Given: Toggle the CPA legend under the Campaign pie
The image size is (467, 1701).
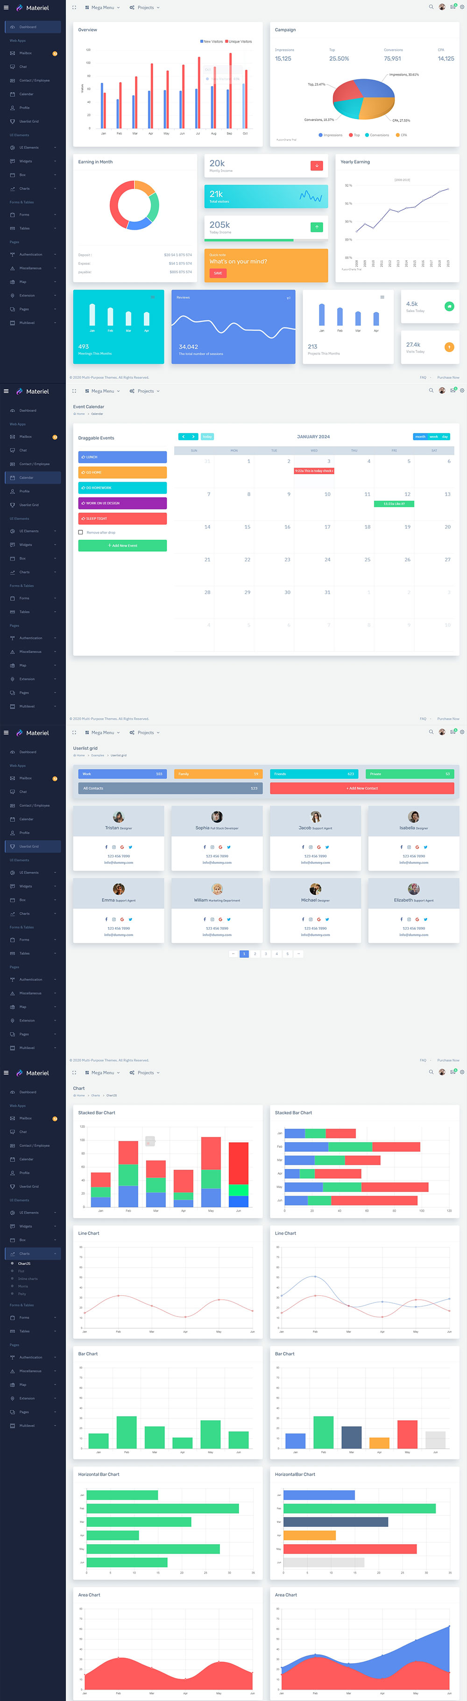Looking at the screenshot, I should (402, 135).
